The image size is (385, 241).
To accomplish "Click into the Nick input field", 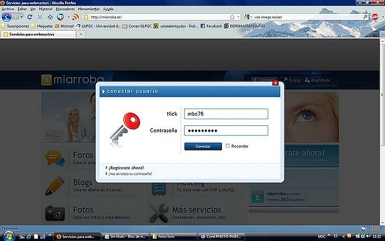I will tap(226, 114).
